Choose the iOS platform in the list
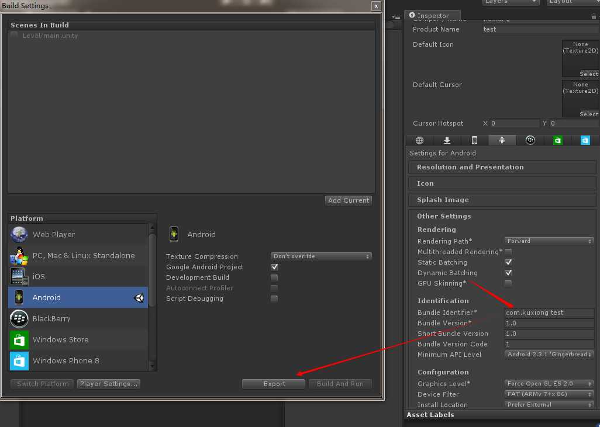Screen dimensions: 600x427 (x=78, y=276)
